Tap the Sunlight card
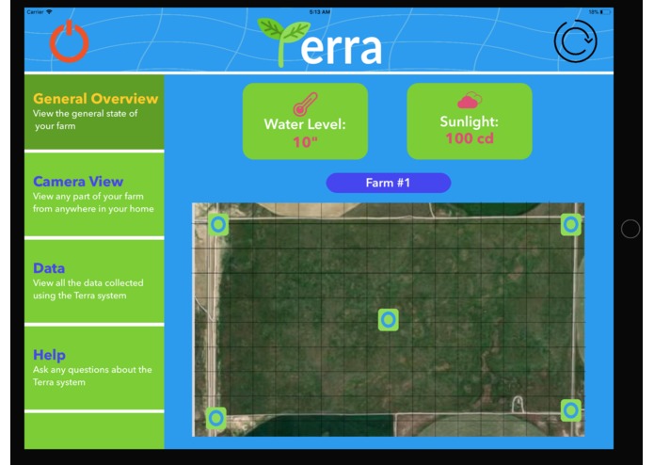Image resolution: width=654 pixels, height=465 pixels. click(x=470, y=120)
